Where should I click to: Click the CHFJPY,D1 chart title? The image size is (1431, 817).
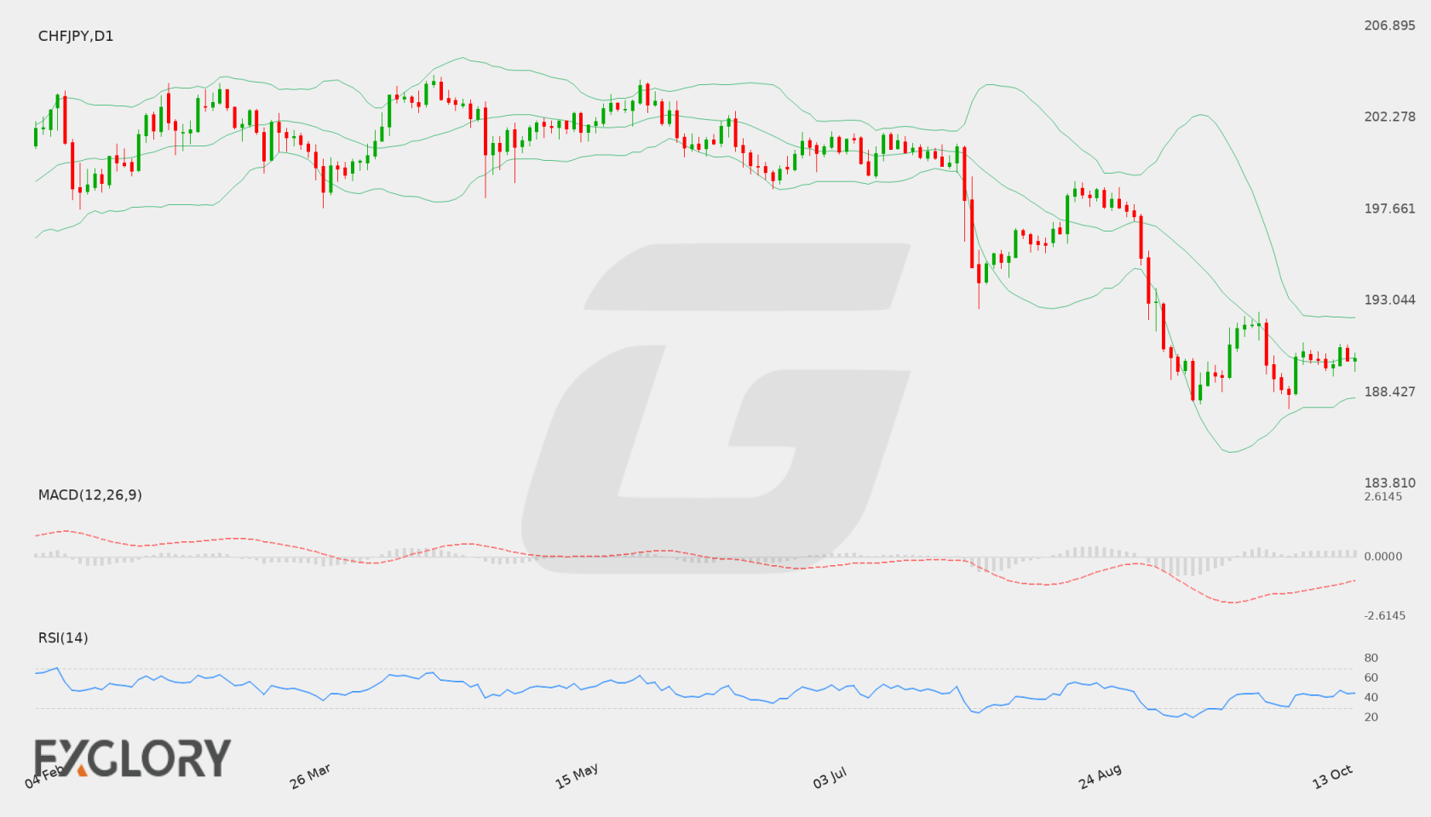[x=76, y=37]
